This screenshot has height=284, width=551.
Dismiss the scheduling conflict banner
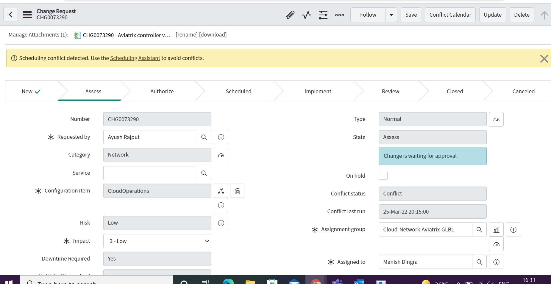tap(544, 59)
